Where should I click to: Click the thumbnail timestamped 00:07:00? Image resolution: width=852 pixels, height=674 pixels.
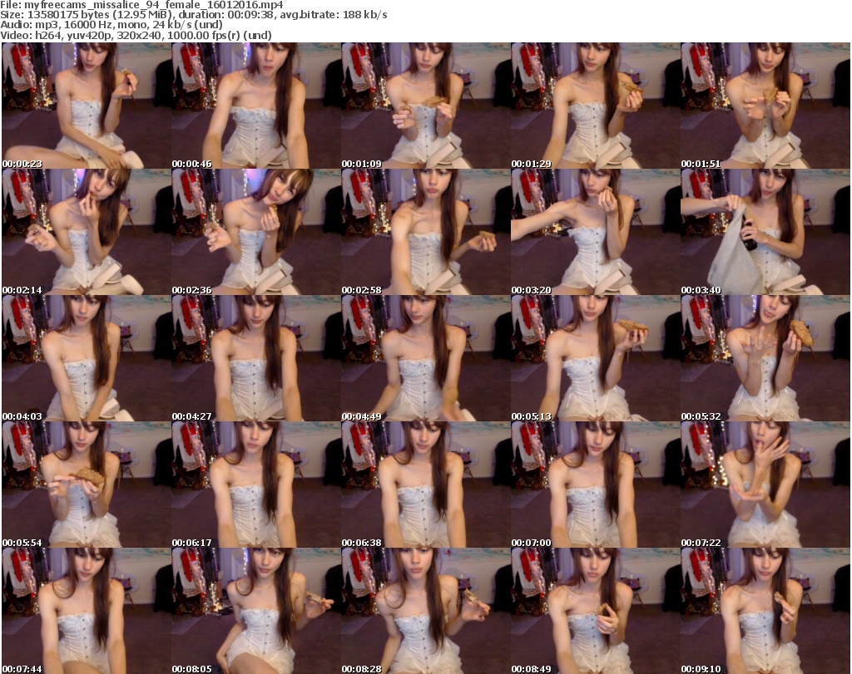[x=596, y=485]
